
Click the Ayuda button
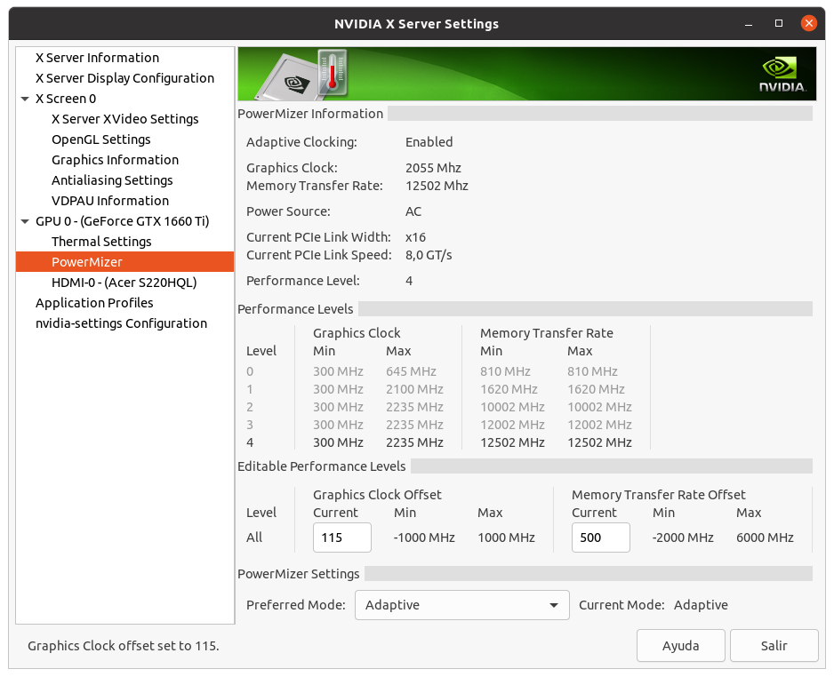[x=681, y=646]
